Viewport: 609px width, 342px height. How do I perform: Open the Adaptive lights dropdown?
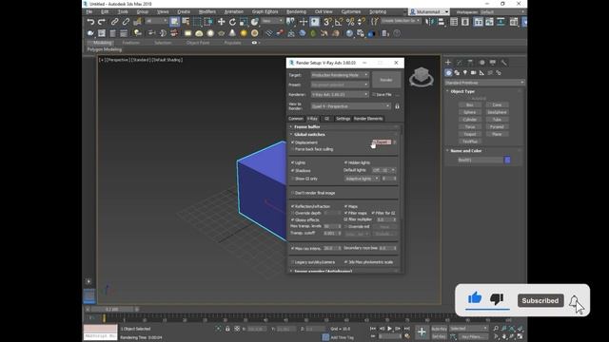(x=362, y=179)
